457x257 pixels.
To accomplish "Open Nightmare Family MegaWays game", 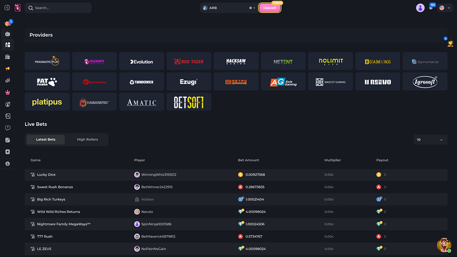I will coord(63,224).
